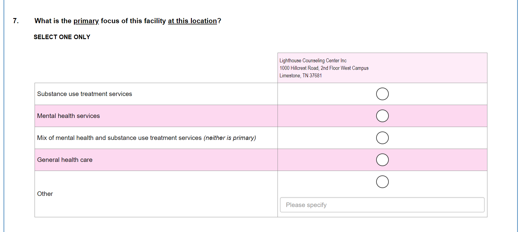Click the Lighthouse Counseling Center Inc facility name
The width and height of the screenshot is (528, 232).
click(313, 60)
